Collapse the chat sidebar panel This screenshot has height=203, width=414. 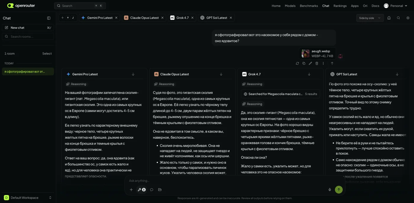coord(49,18)
